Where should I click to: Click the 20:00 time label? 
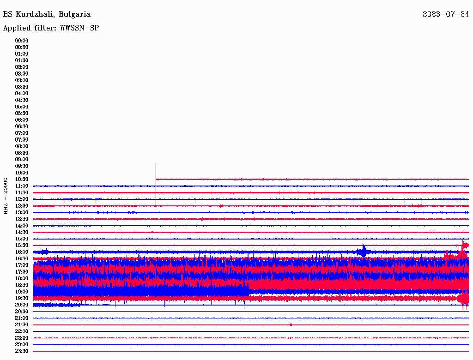(22, 305)
